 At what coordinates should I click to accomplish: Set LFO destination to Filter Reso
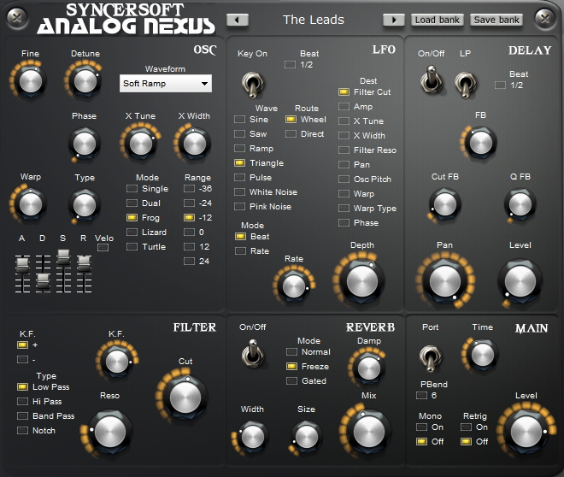tap(344, 150)
